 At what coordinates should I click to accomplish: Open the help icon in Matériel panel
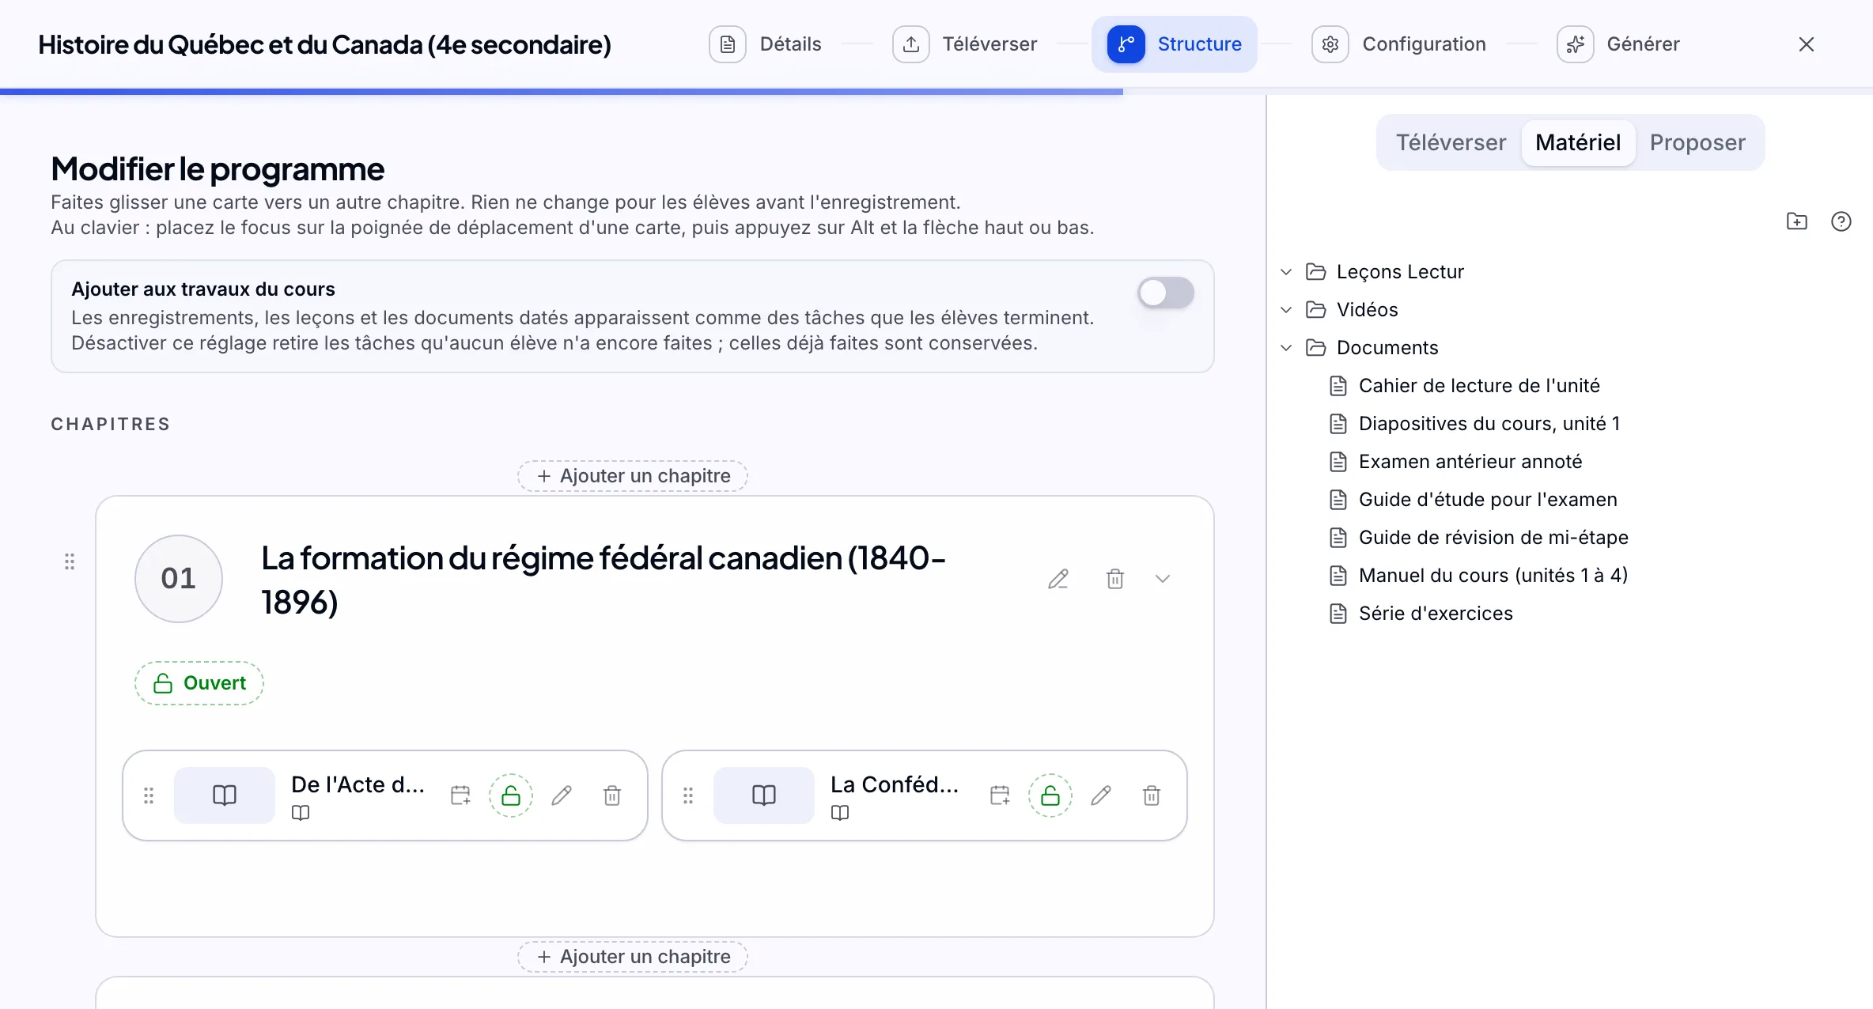(x=1841, y=221)
